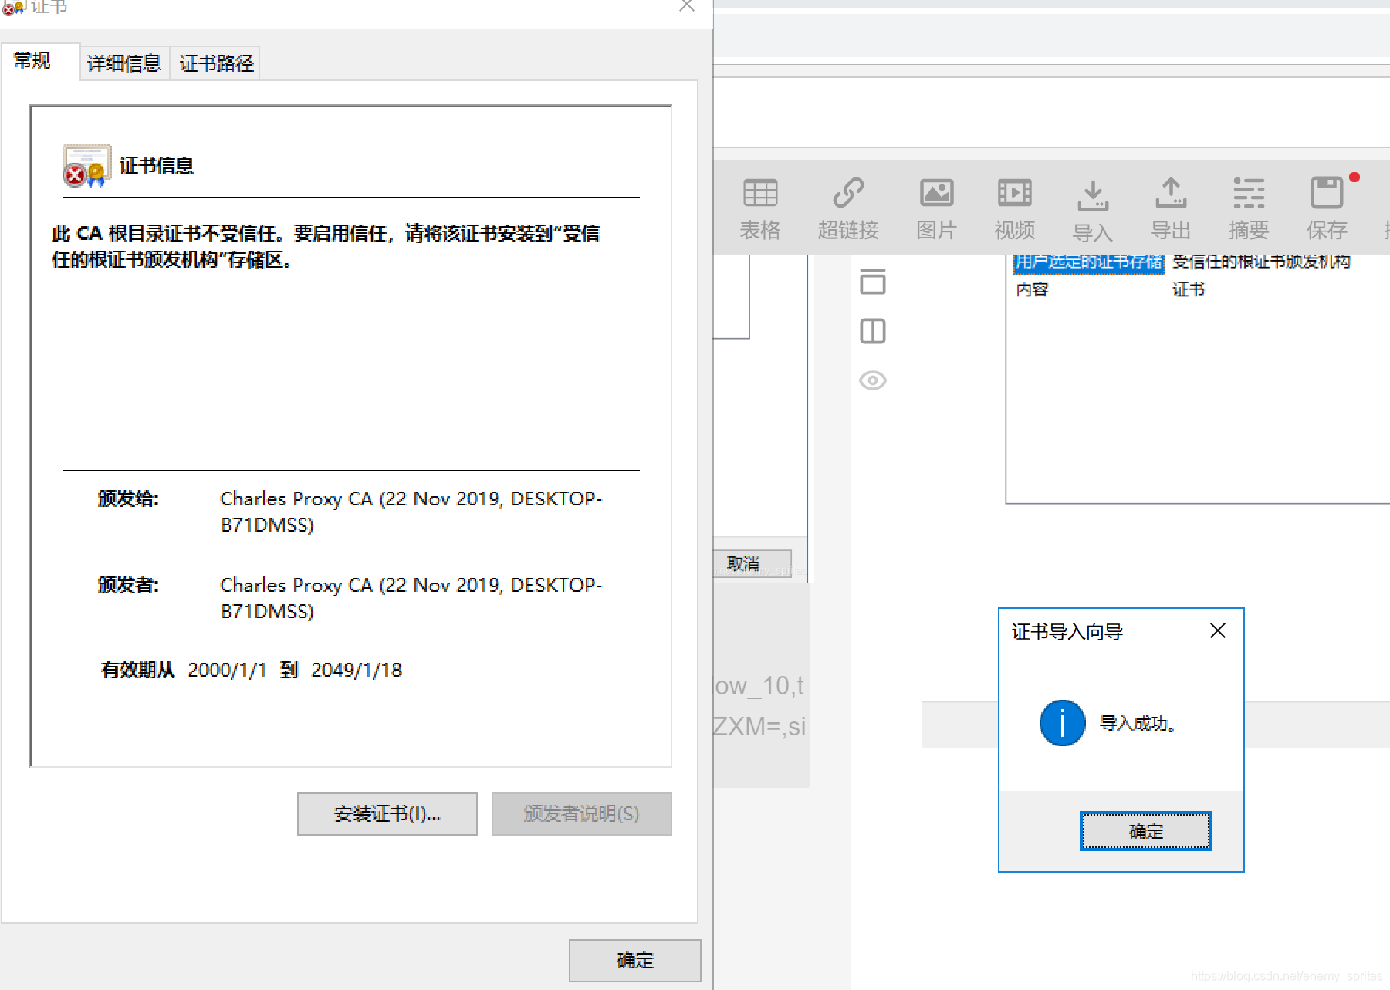This screenshot has width=1390, height=990.
Task: Click the untrusted CA root warning text
Action: pyautogui.click(x=326, y=246)
